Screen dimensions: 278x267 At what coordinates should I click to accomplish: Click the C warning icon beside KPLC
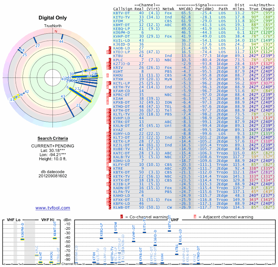[110, 60]
